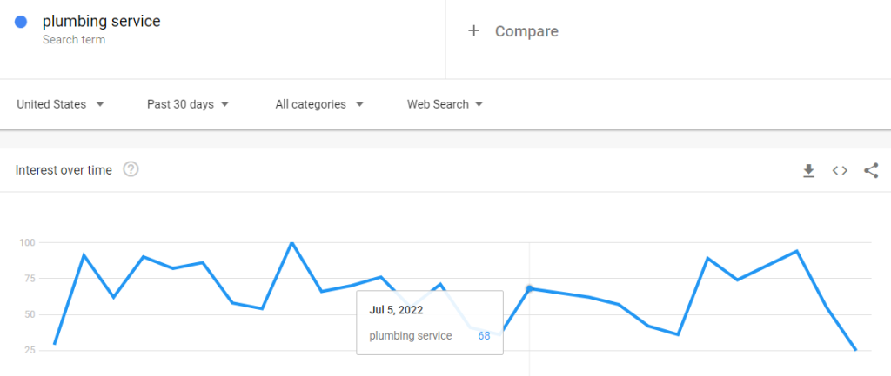Click the Interest over time heading
This screenshot has width=891, height=376.
pos(64,170)
